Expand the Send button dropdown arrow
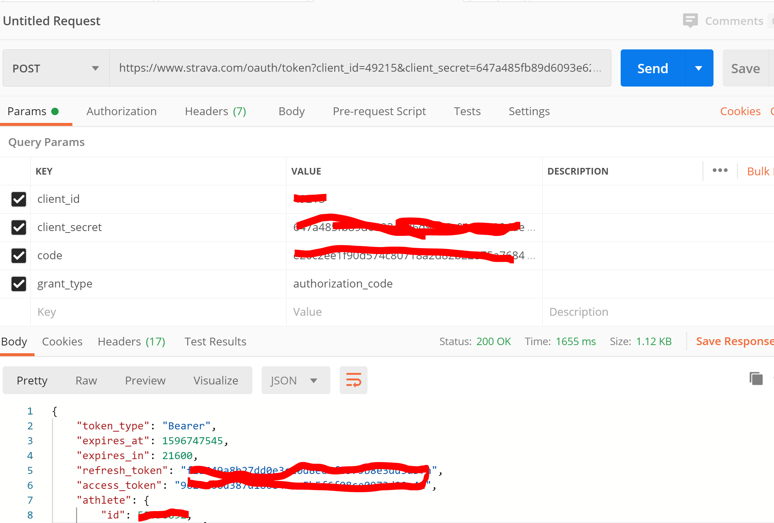This screenshot has height=523, width=774. 698,68
